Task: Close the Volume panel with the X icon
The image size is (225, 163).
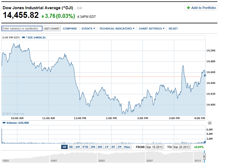Action: [210, 123]
